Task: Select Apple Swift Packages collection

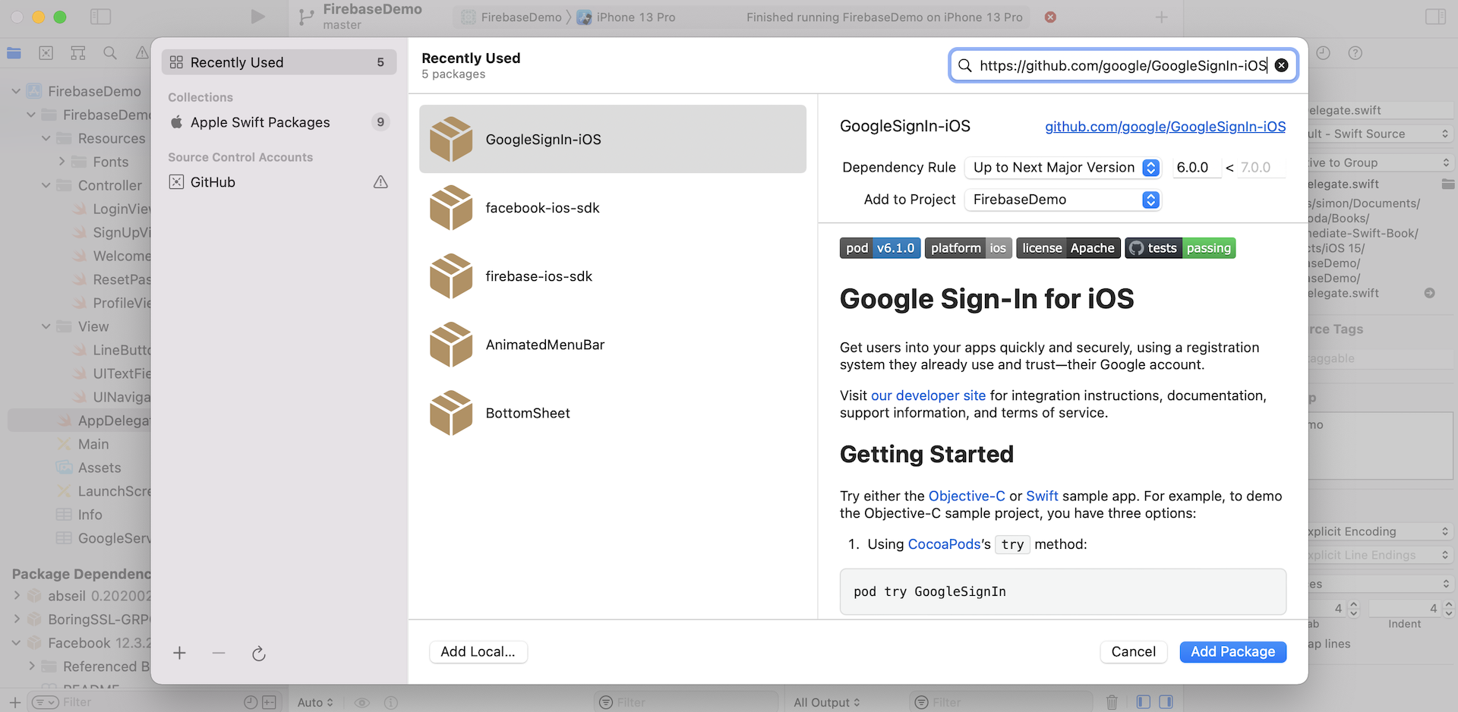Action: point(260,122)
